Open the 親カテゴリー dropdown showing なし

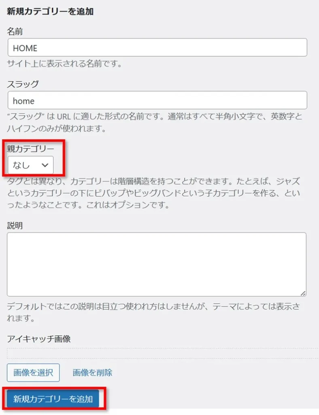point(30,165)
